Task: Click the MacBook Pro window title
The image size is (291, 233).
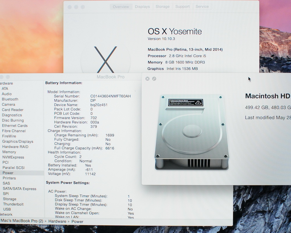Action: tap(111, 77)
